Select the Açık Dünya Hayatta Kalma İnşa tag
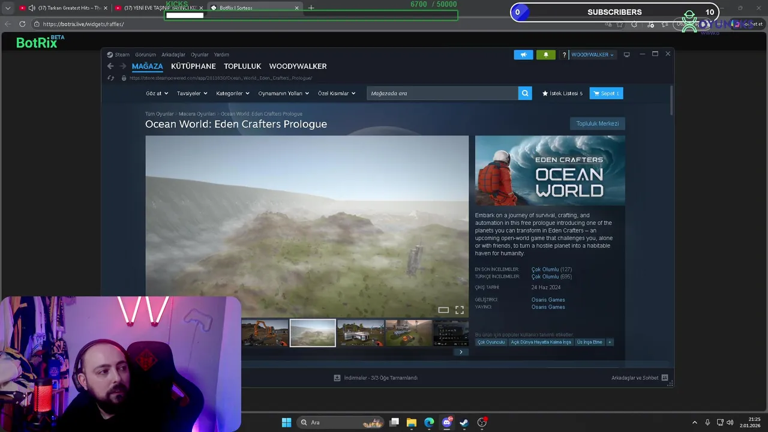The width and height of the screenshot is (768, 432). (x=541, y=342)
